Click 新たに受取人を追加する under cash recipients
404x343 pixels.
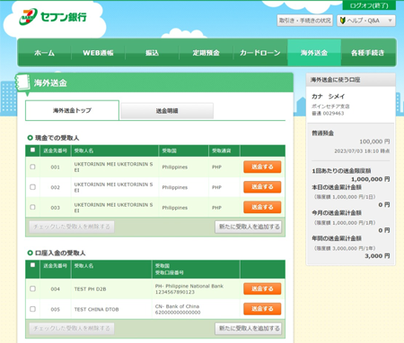click(x=249, y=227)
